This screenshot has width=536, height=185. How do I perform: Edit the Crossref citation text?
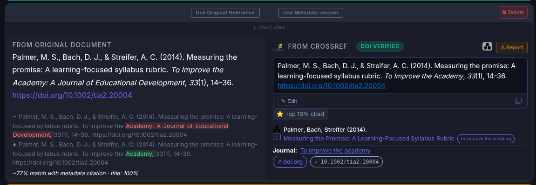point(289,101)
